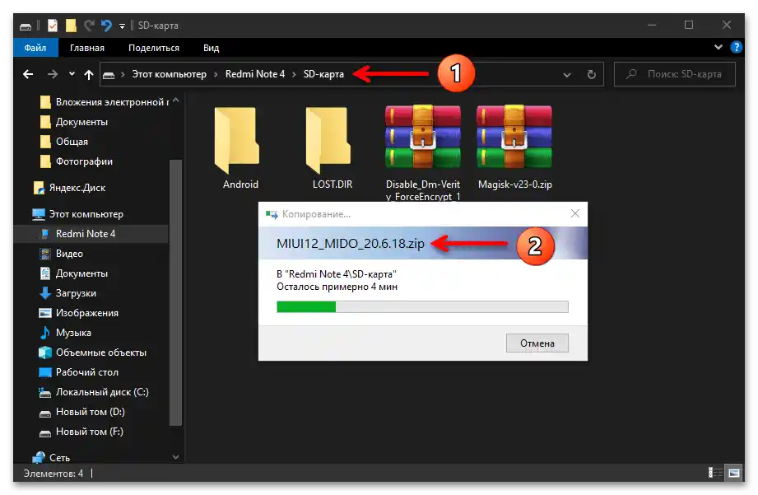
Task: Click SD-карта in the address bar
Action: [x=323, y=74]
